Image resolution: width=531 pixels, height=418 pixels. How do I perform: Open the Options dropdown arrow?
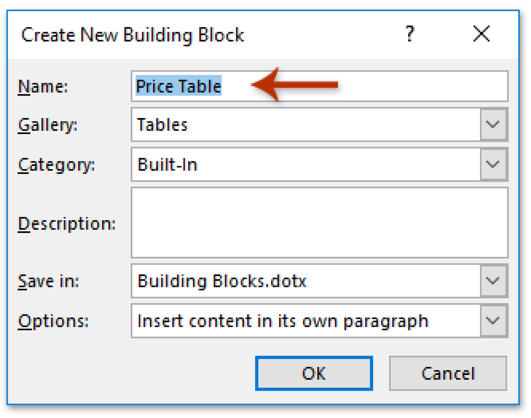tap(493, 321)
